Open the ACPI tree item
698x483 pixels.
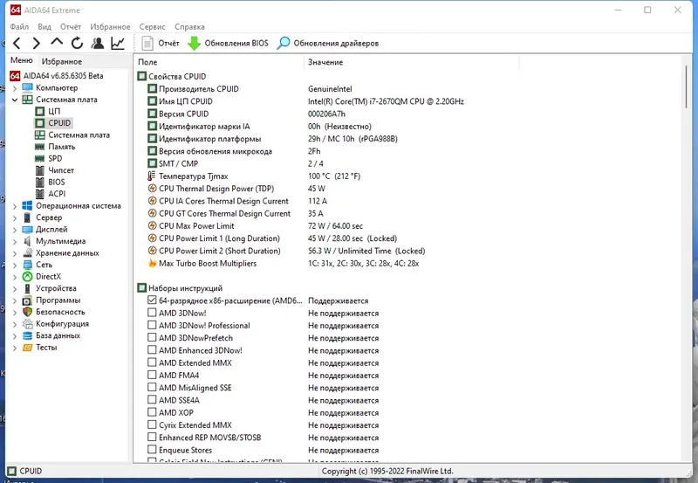click(57, 194)
